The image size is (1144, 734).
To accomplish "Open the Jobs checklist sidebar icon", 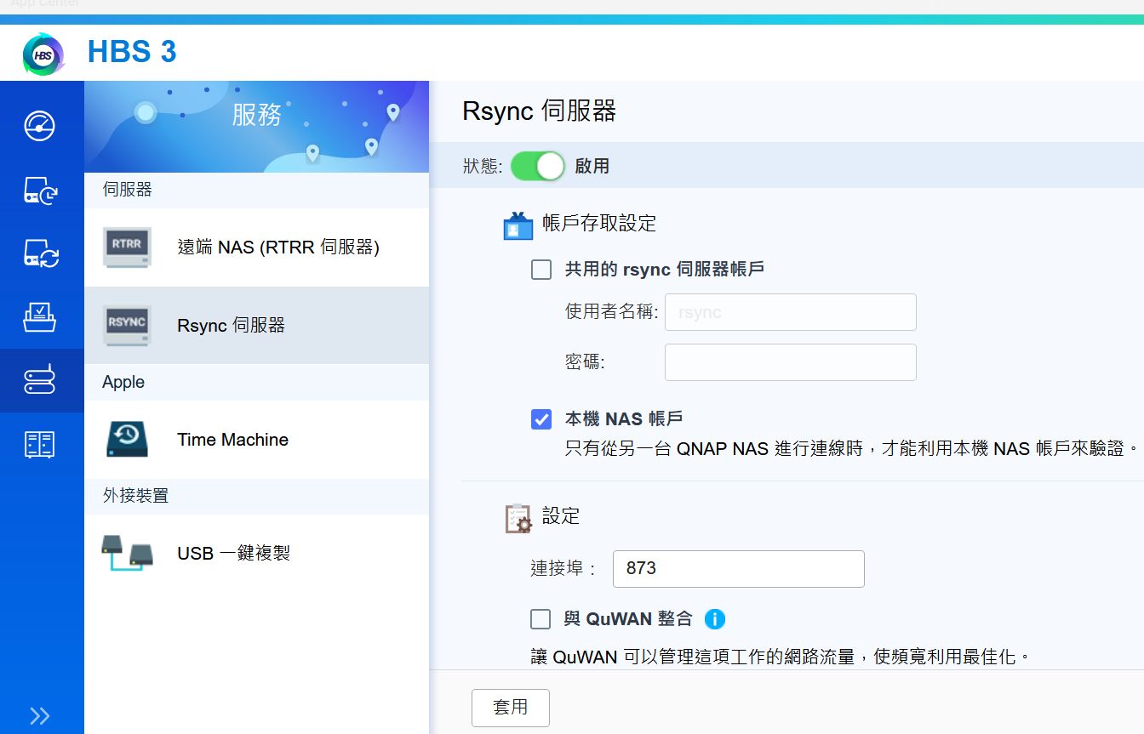I will (x=40, y=317).
